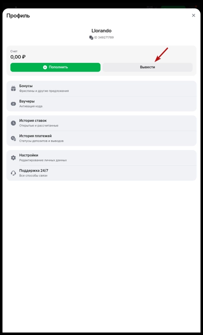Click the ID 349271789 text

pyautogui.click(x=104, y=38)
